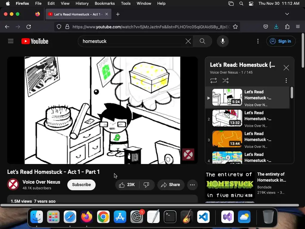Open Google Chrome from the Dock
This screenshot has width=305, height=229.
click(x=103, y=217)
